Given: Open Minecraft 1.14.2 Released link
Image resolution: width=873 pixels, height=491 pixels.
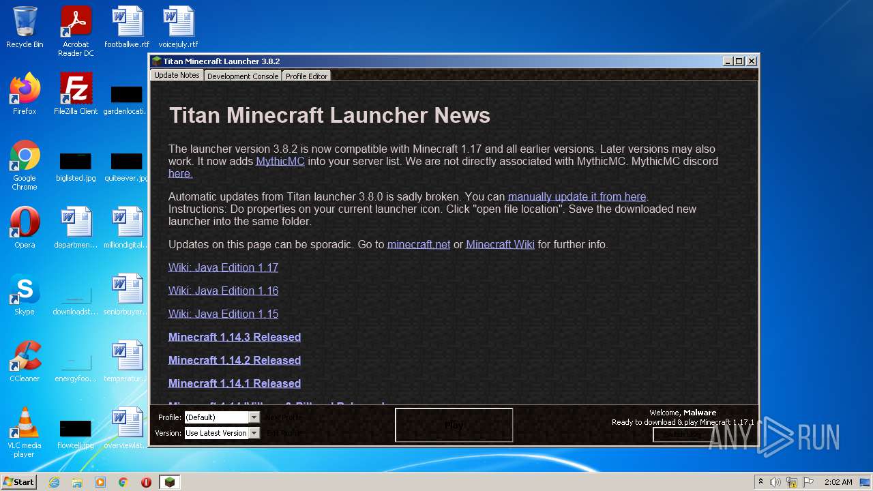Looking at the screenshot, I should [x=235, y=360].
